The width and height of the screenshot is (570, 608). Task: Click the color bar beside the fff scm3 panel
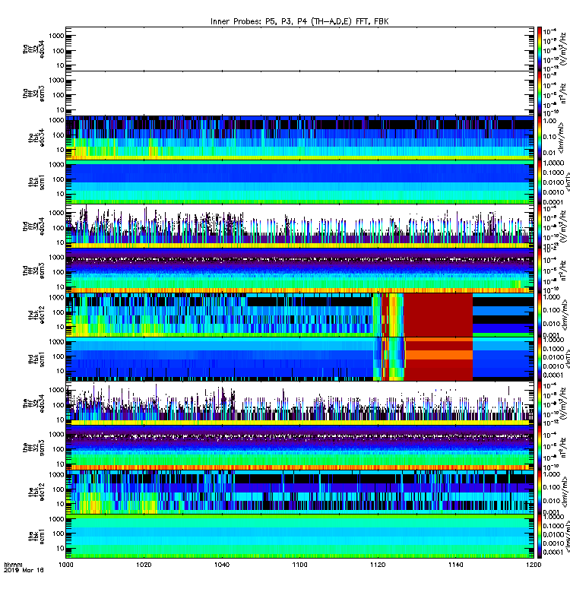tap(540, 448)
